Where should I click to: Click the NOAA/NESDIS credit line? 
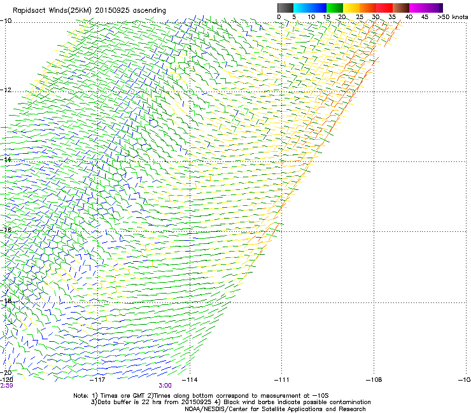[275, 409]
